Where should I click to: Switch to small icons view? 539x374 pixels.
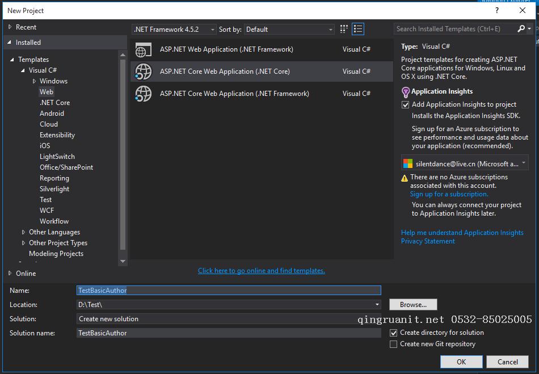pos(344,29)
